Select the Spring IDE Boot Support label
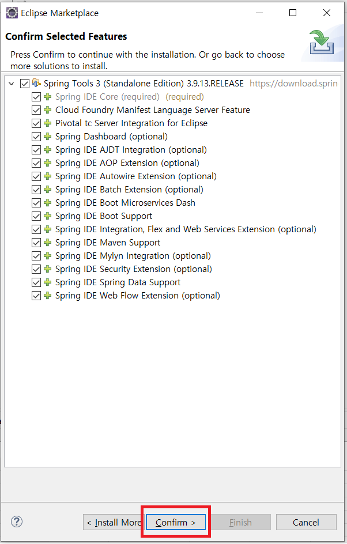 click(x=104, y=216)
